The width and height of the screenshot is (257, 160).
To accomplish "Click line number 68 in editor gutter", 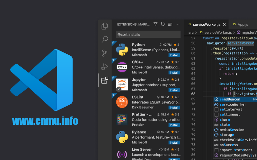I will click(x=193, y=94).
